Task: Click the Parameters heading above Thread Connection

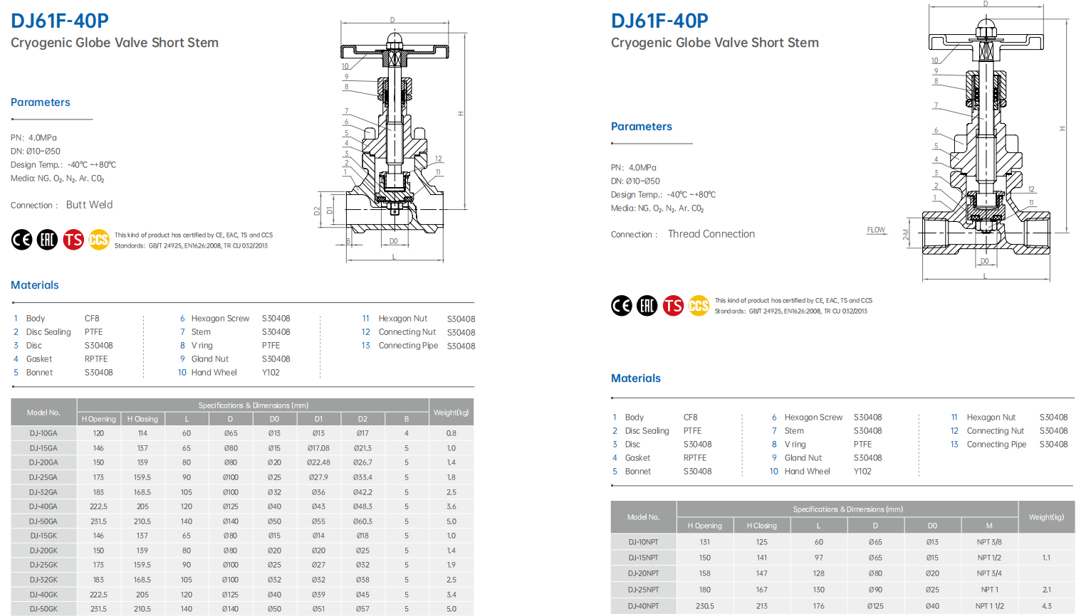Action: [x=641, y=127]
